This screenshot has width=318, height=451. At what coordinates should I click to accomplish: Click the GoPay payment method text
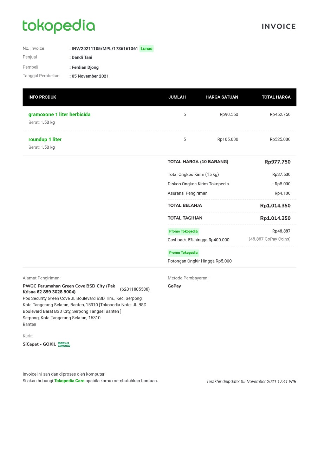(174, 286)
